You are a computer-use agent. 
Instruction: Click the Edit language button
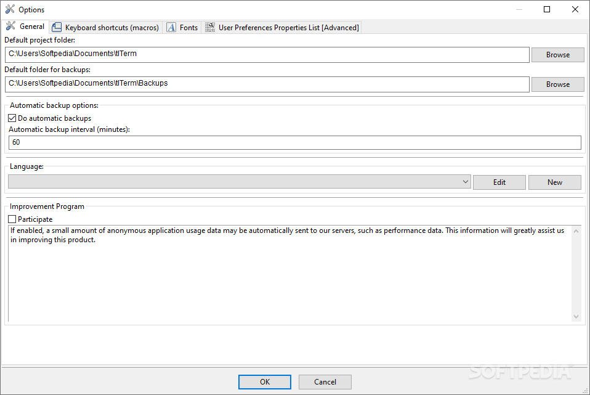(x=499, y=182)
